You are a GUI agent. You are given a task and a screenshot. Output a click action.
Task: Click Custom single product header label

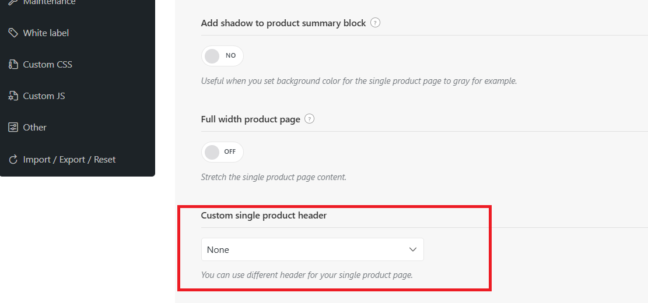264,216
